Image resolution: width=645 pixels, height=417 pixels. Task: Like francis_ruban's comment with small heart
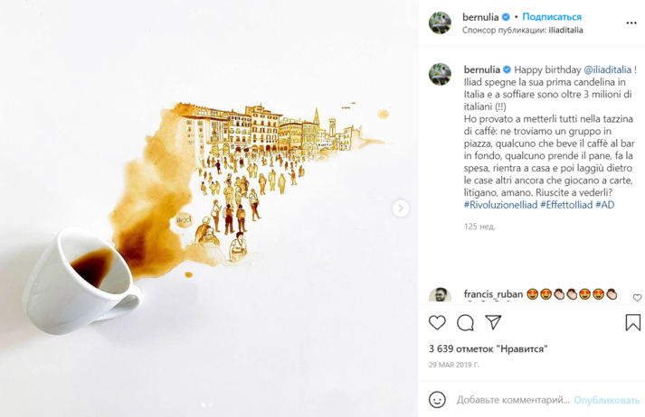coord(637,298)
